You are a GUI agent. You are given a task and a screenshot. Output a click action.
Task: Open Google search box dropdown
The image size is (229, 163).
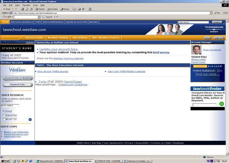point(38,17)
